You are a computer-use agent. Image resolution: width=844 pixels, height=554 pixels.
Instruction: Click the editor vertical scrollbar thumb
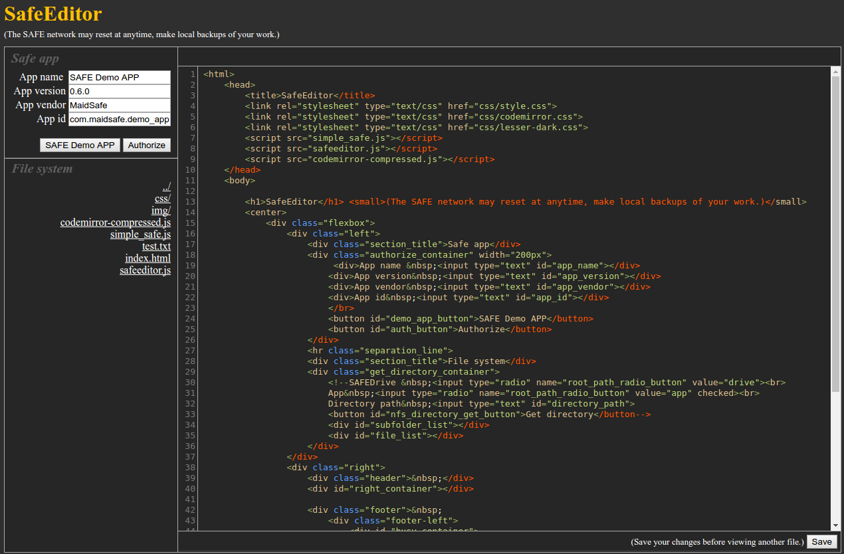tap(836, 232)
